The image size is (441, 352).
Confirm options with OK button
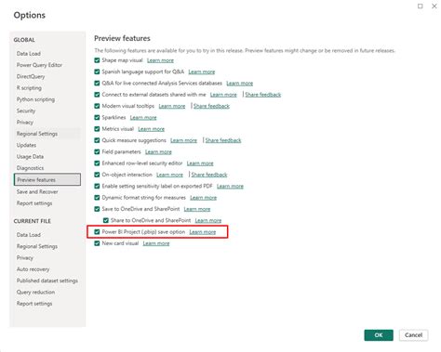379,335
